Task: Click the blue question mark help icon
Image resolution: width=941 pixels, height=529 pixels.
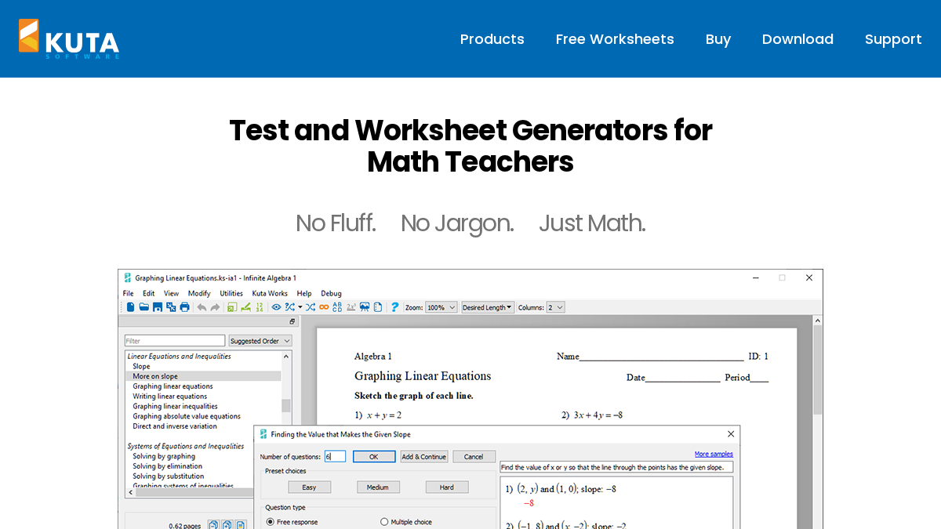Action: point(394,307)
